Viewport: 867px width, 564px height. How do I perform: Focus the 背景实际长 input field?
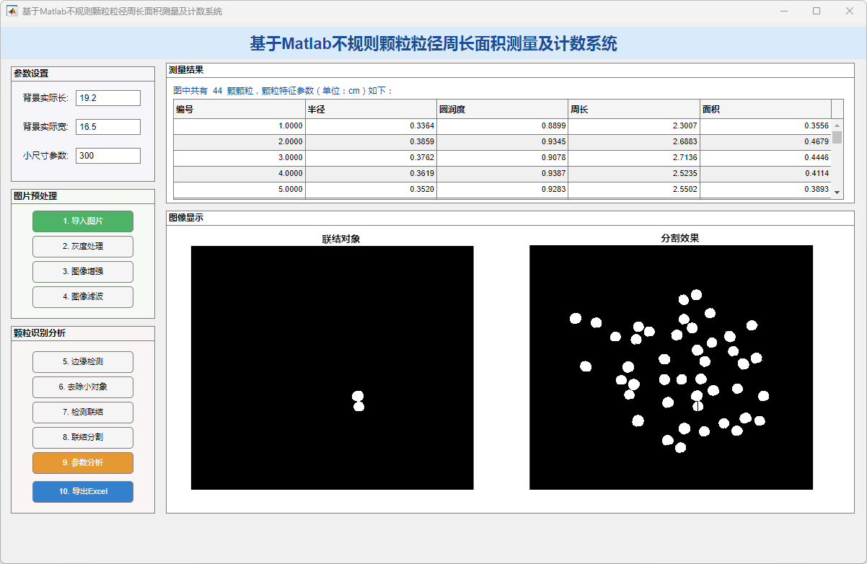[107, 98]
